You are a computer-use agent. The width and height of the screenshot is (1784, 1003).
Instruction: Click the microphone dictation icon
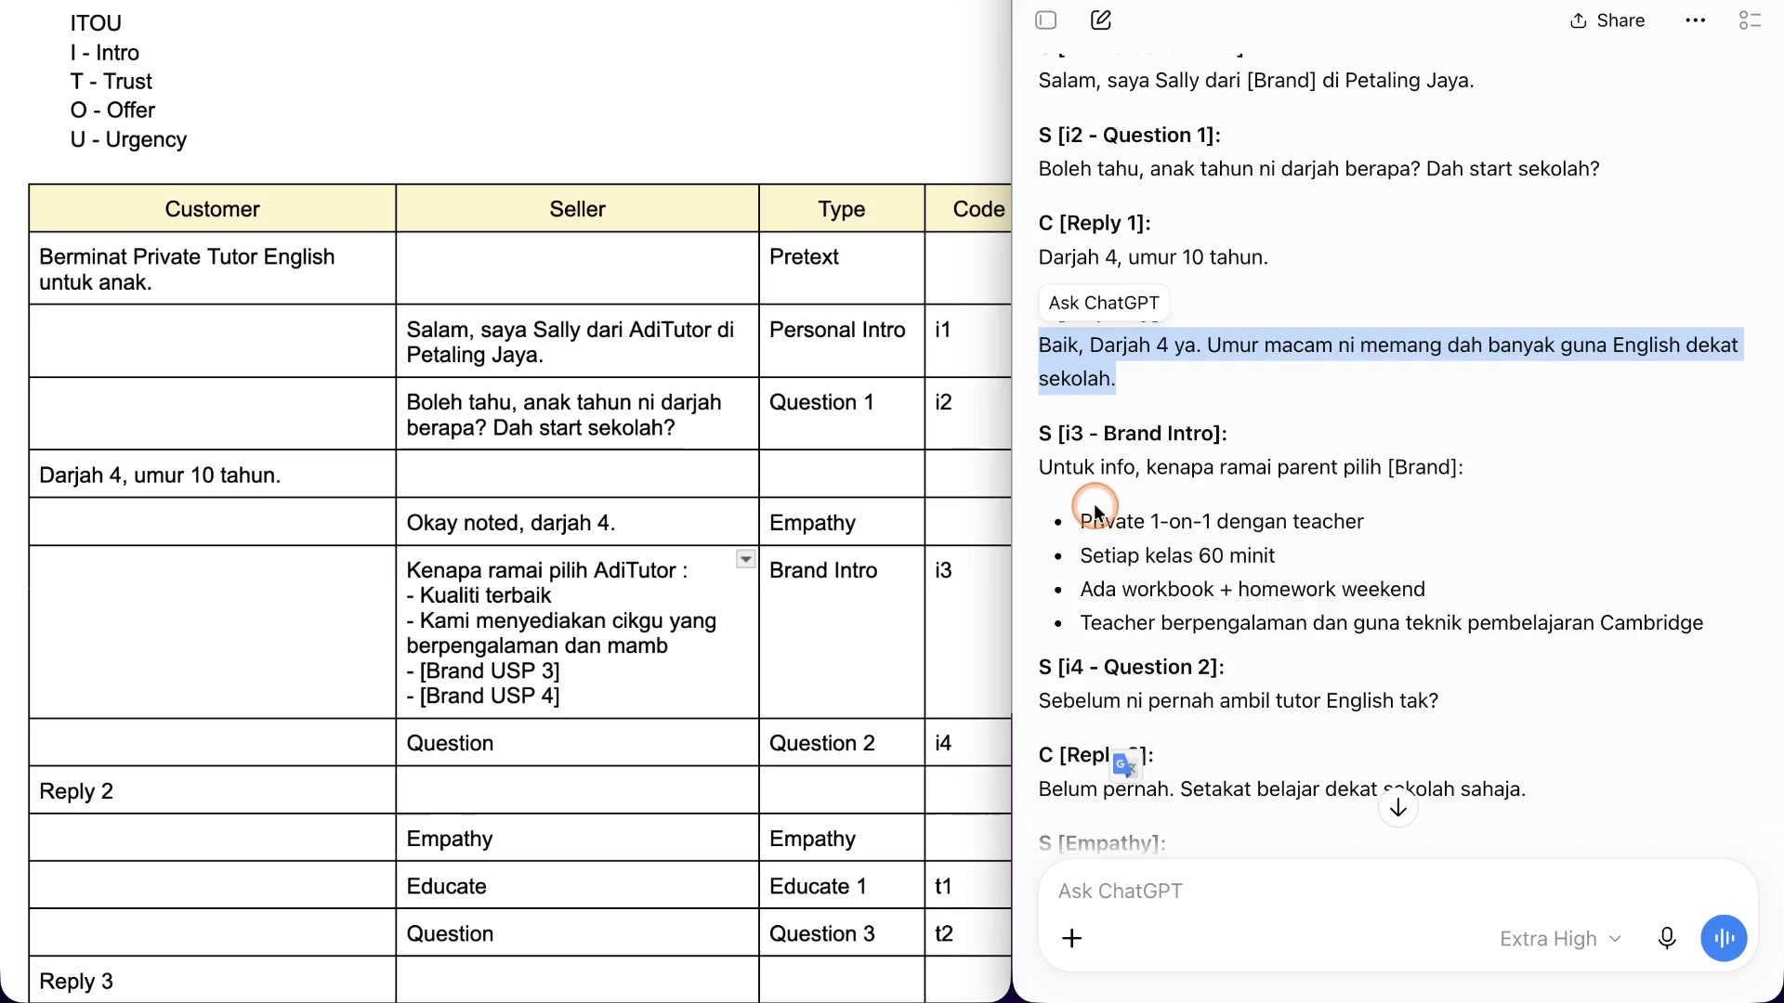pos(1667,939)
